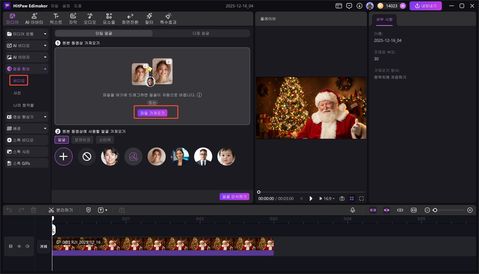Image resolution: width=479 pixels, height=274 pixels.
Task: Click the 내보내기 export button
Action: point(425,6)
